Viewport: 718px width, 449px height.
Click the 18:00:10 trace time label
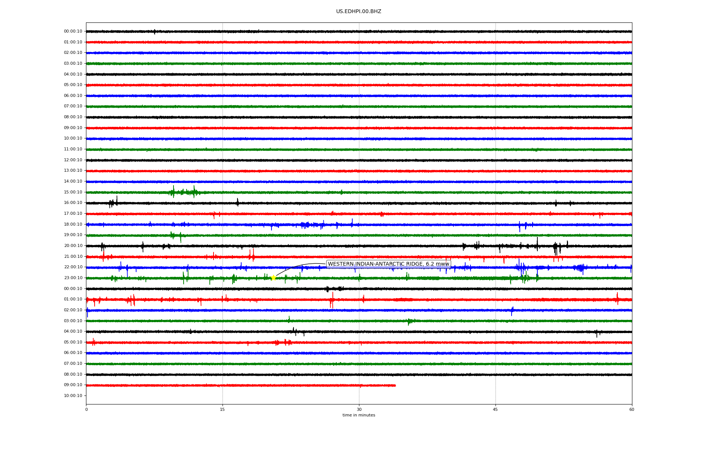coord(73,224)
